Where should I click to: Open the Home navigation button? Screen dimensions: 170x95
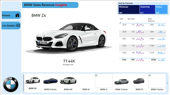tap(11, 15)
